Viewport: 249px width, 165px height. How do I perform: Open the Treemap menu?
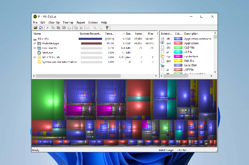tap(68, 23)
